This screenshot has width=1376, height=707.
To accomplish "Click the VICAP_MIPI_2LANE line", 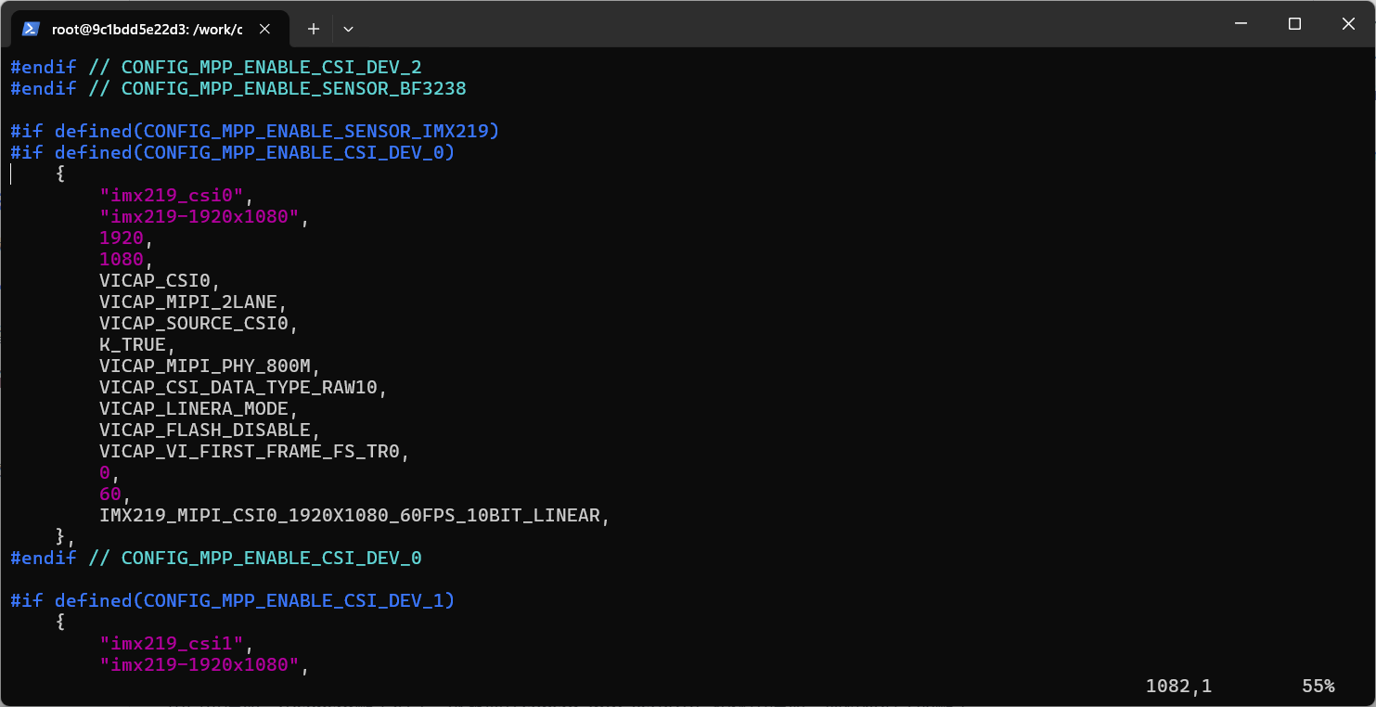I will [192, 302].
